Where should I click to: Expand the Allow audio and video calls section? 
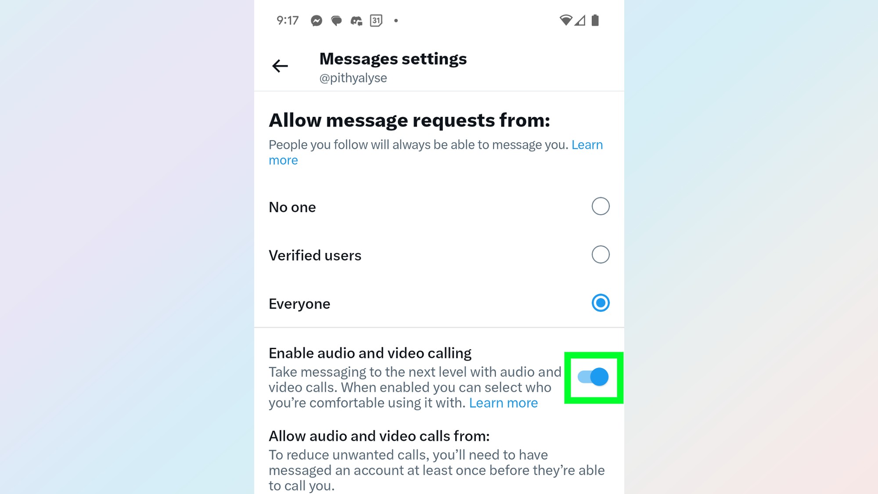pos(378,436)
